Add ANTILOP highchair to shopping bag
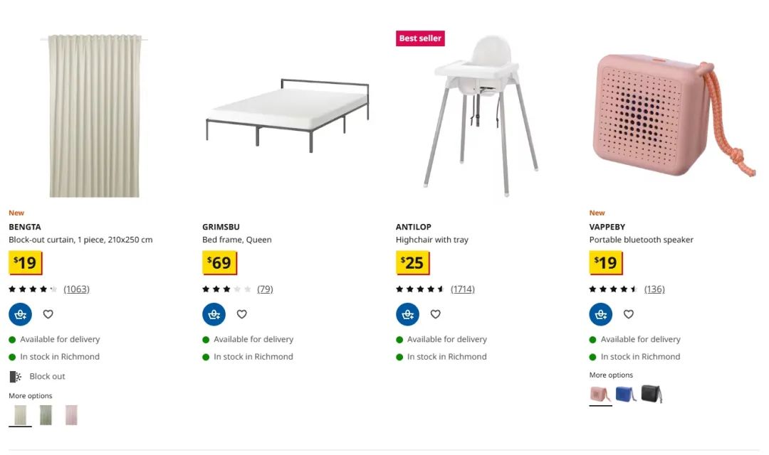769x455 pixels. [x=407, y=314]
